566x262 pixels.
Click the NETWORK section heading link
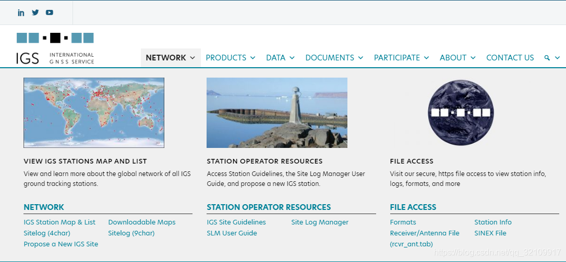tap(44, 207)
